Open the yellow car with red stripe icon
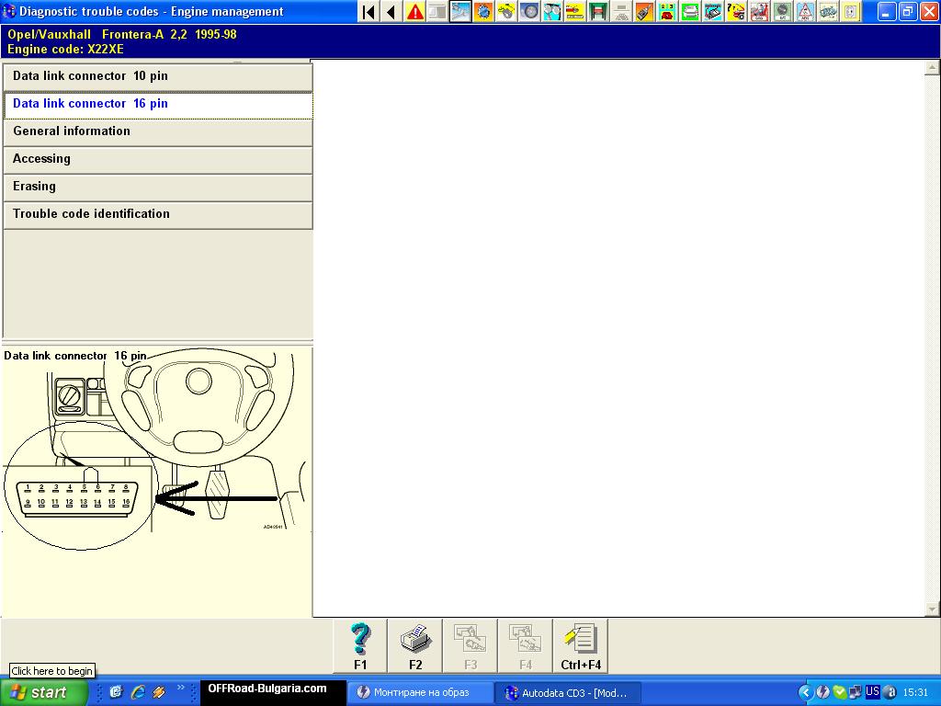Screen dimensions: 941x706 coord(575,11)
